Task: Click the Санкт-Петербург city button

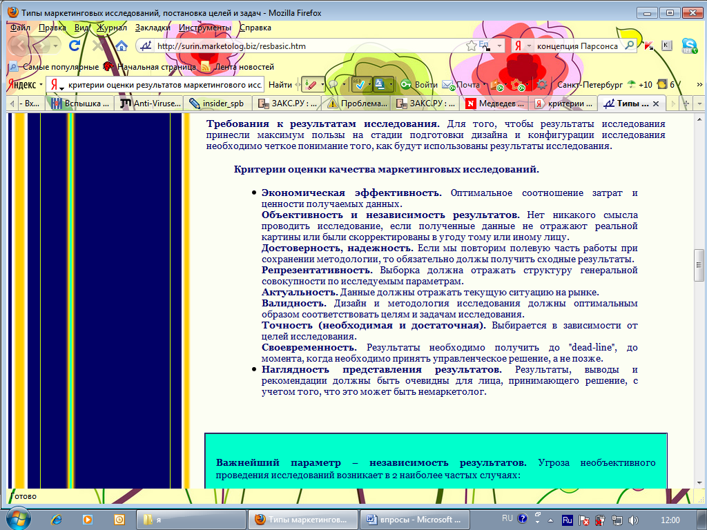Action: coord(590,84)
